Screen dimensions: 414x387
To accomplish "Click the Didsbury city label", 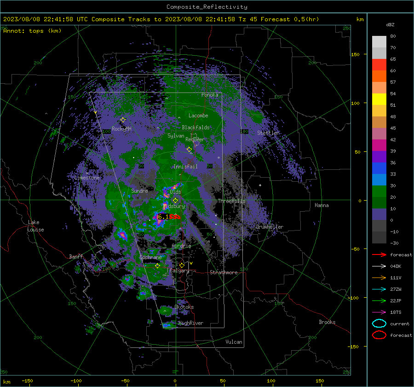I will coord(174,206).
